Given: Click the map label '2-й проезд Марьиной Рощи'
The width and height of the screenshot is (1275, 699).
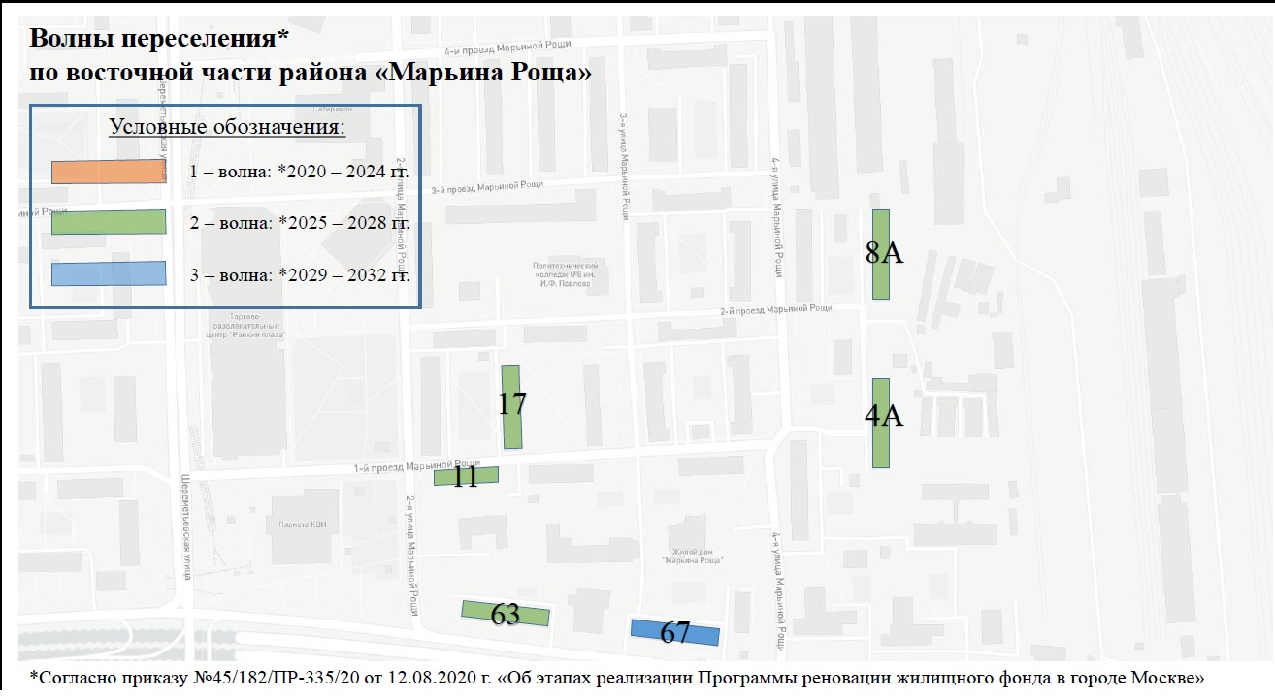Looking at the screenshot, I should pos(775,308).
